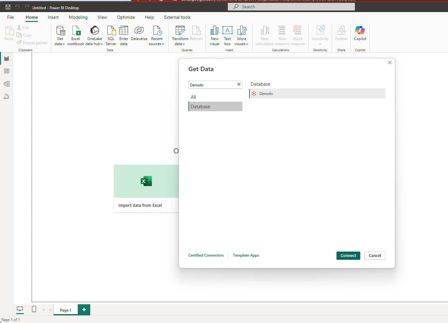The width and height of the screenshot is (448, 323).
Task: Click the Quick measure icon
Action: click(x=298, y=35)
